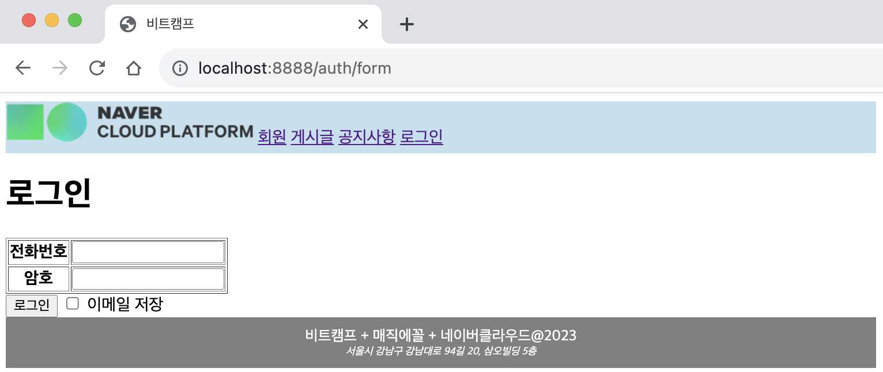This screenshot has height=372, width=883.
Task: Click the globe favicon on 비트캠프 tab
Action: tap(127, 24)
